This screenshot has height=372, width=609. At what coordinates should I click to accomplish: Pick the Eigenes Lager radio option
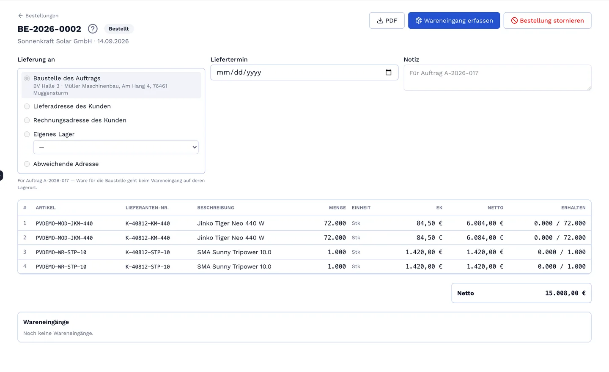tap(27, 134)
